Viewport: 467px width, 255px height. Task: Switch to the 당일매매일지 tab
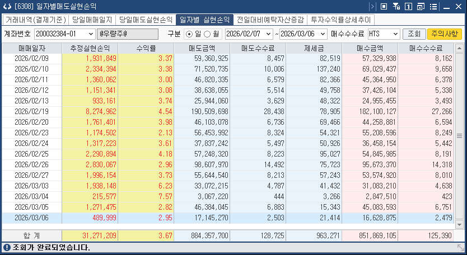92,19
